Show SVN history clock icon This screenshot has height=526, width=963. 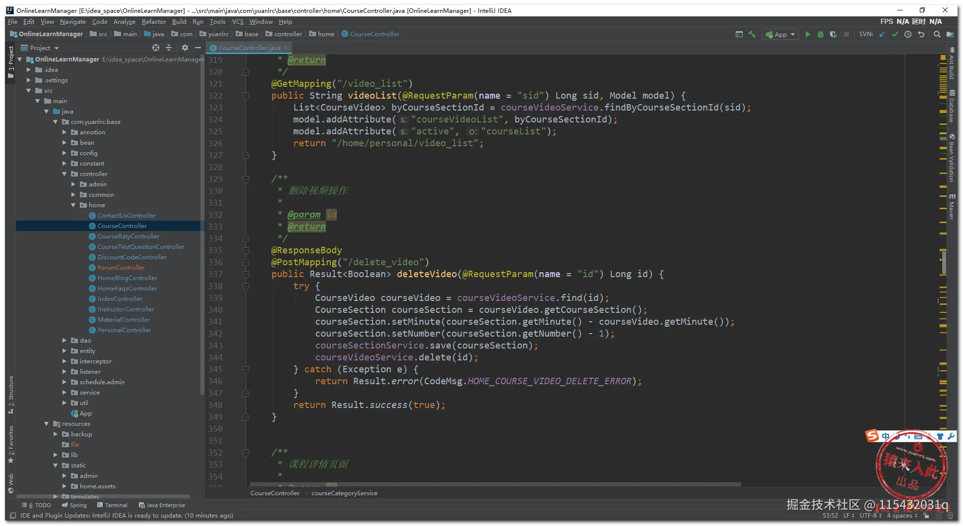coord(908,34)
